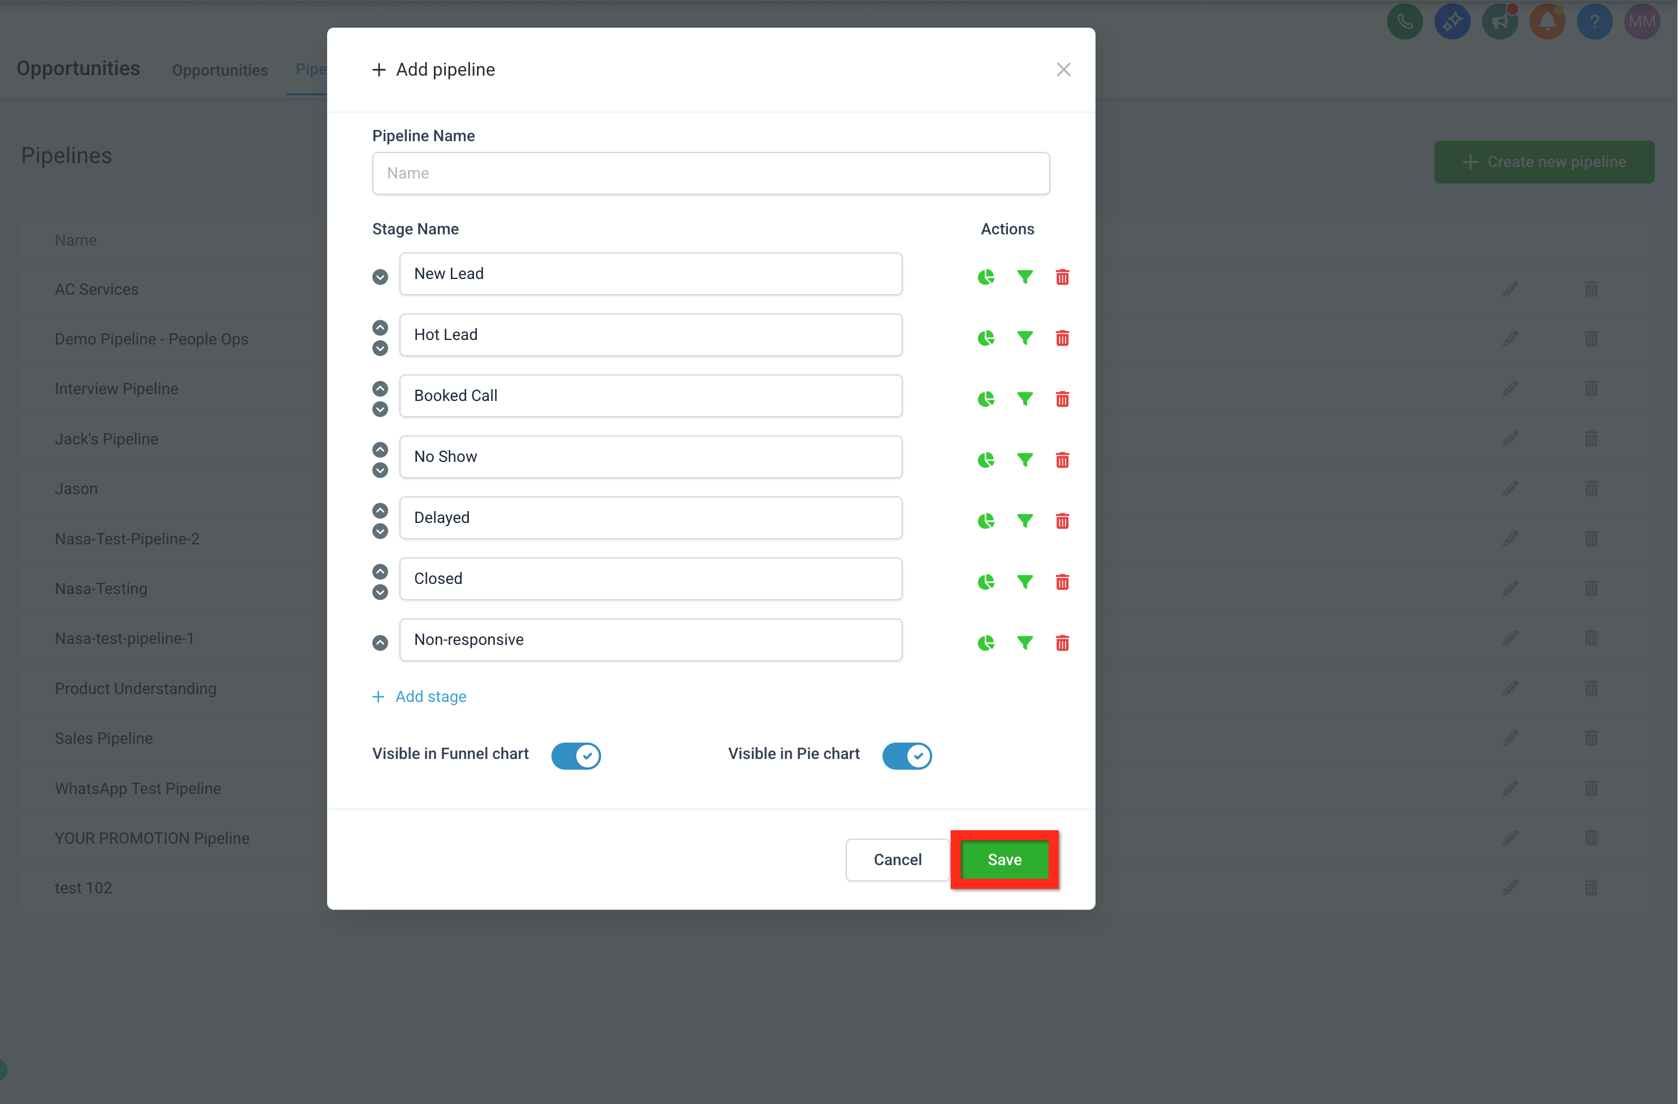The width and height of the screenshot is (1678, 1104).
Task: Click the trash icon for Non-responsive stage
Action: coord(1062,643)
